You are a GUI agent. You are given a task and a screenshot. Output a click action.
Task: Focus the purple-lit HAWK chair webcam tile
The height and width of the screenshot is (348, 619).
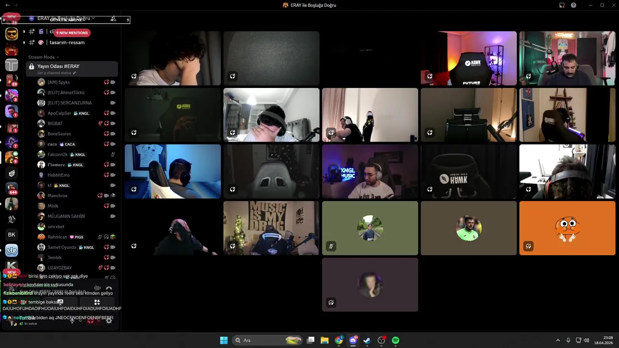click(x=469, y=58)
